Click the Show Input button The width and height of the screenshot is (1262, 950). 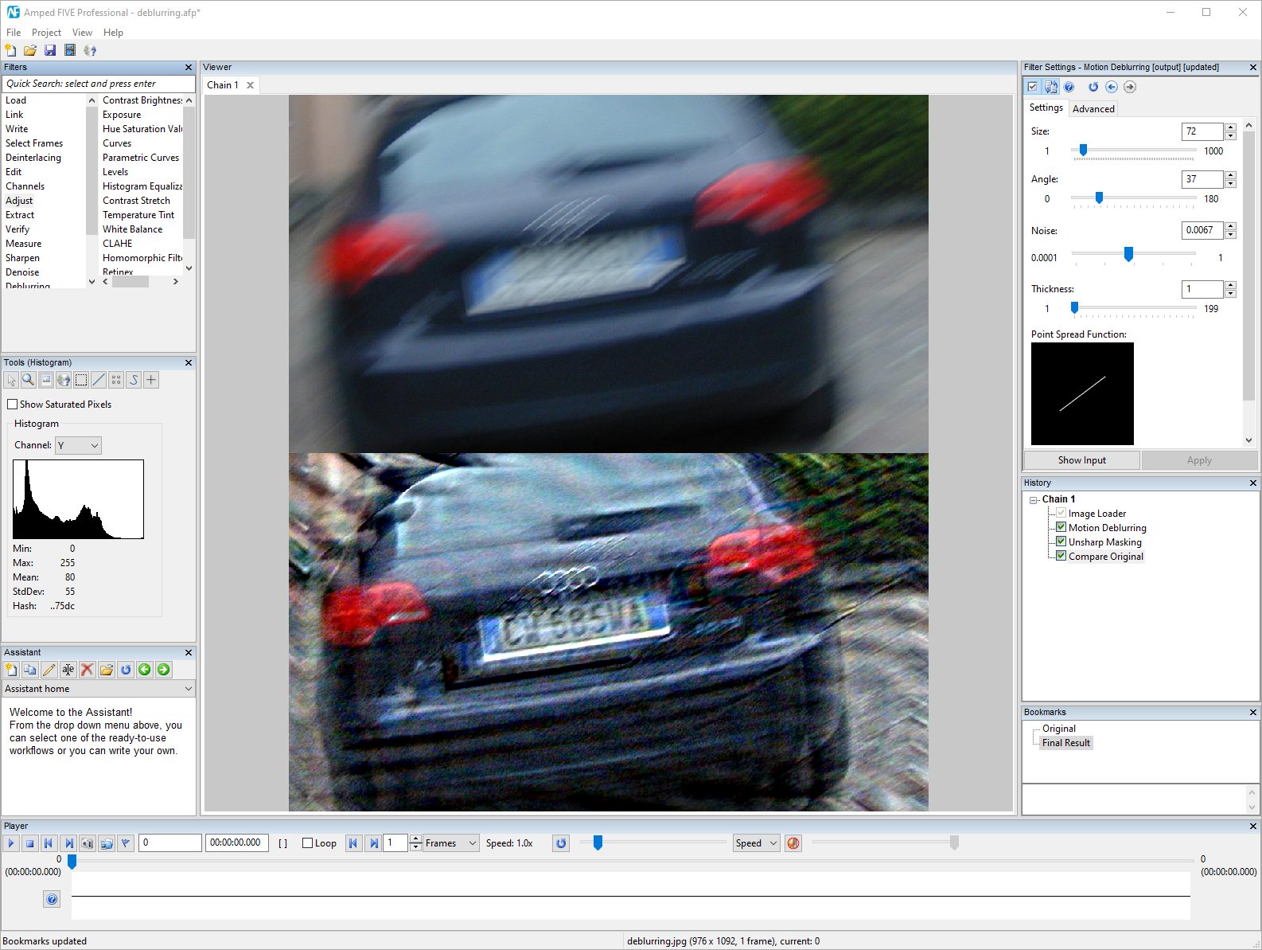[1082, 460]
